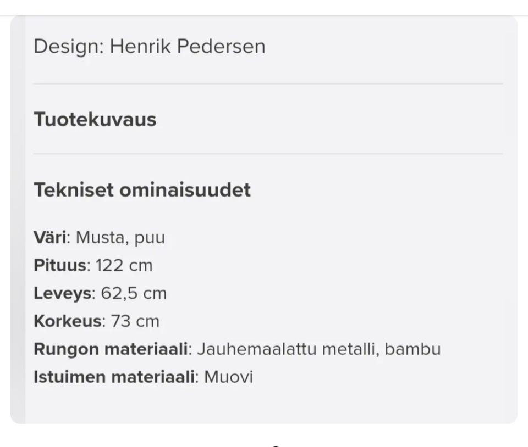This screenshot has width=528, height=447.
Task: Click the grey strip on the card's left edge
Action: [x=18, y=220]
